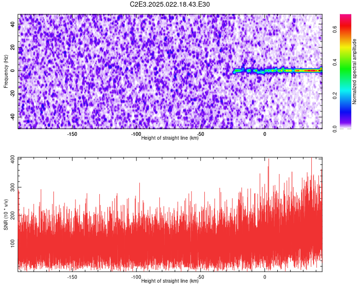Viewport: 358px width, 286px height.
Task: Click the 0.6 tick on the color bar
Action: (x=335, y=29)
